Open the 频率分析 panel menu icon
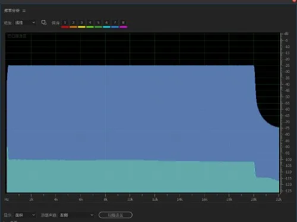 pyautogui.click(x=24, y=11)
